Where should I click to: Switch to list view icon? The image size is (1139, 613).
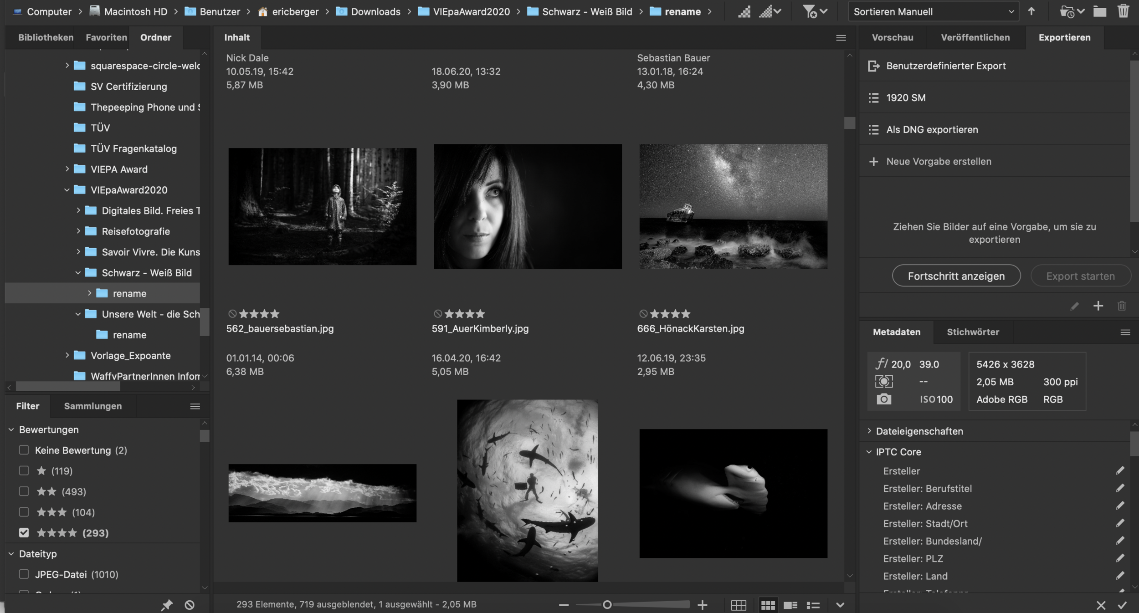pyautogui.click(x=813, y=605)
